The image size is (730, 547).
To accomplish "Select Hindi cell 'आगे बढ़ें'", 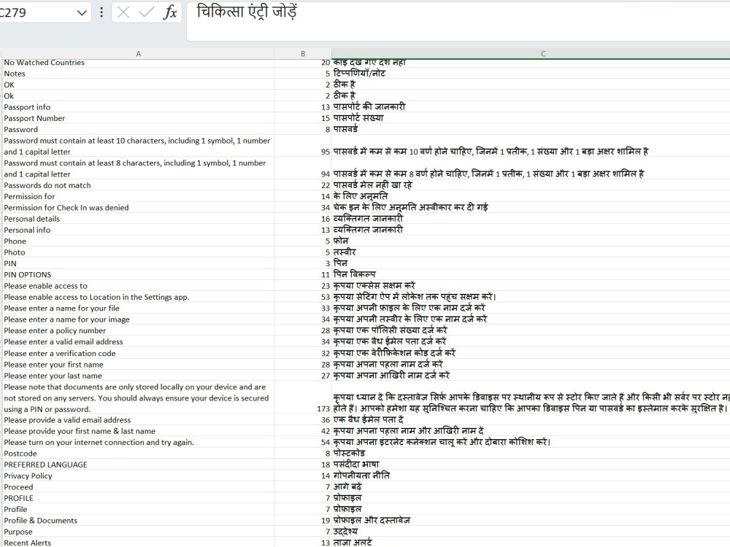I will click(531, 486).
